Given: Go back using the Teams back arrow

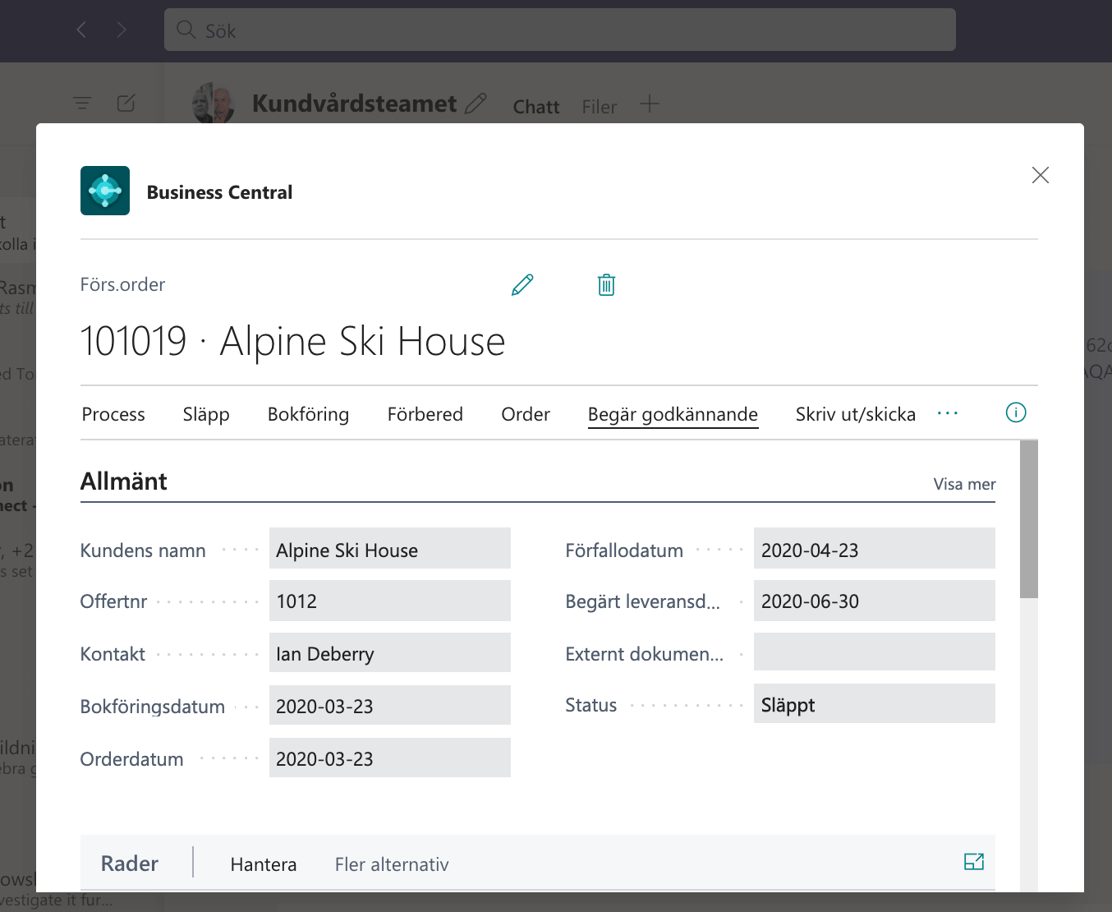Looking at the screenshot, I should [81, 30].
